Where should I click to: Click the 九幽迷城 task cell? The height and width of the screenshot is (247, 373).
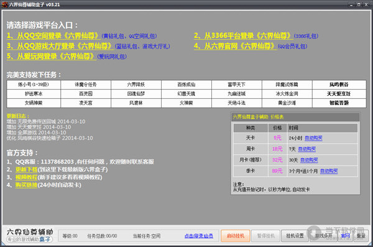pos(237,93)
